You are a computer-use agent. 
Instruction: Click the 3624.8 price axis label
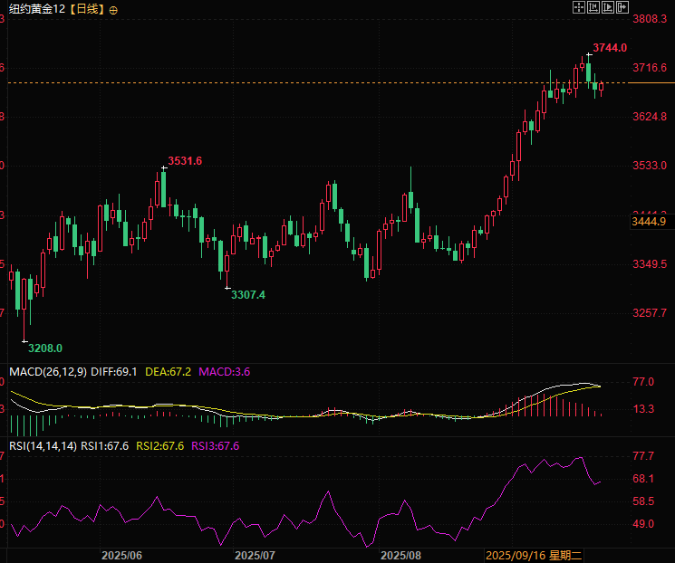click(x=650, y=117)
